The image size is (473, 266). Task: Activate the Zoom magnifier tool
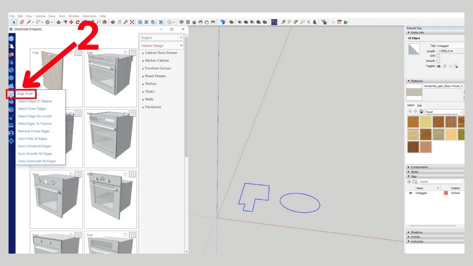(x=125, y=22)
